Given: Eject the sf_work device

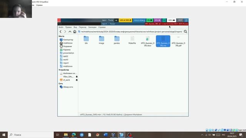Looking at the screenshot, I should (x=77, y=80).
